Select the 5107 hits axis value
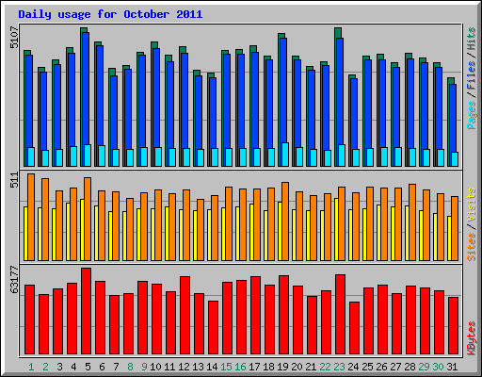This screenshot has width=482, height=377. point(14,38)
